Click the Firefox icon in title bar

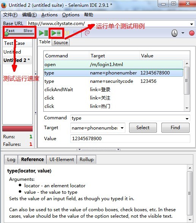click(4, 5)
